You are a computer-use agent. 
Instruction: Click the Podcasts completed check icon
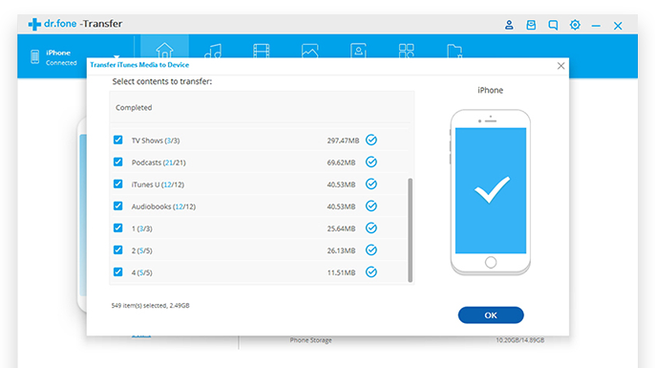tap(371, 162)
